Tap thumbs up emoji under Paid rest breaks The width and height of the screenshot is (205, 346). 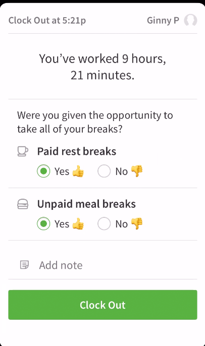click(x=78, y=171)
